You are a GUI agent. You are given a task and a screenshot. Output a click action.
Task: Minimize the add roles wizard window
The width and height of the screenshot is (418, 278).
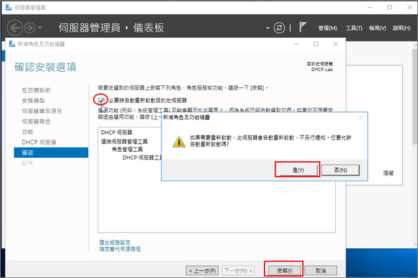(296, 44)
